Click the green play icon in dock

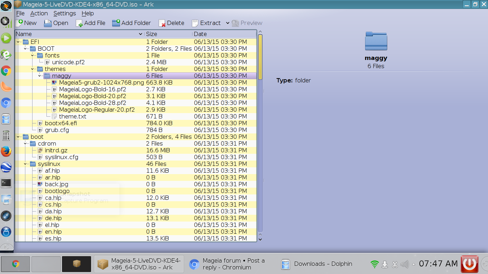[x=6, y=38]
